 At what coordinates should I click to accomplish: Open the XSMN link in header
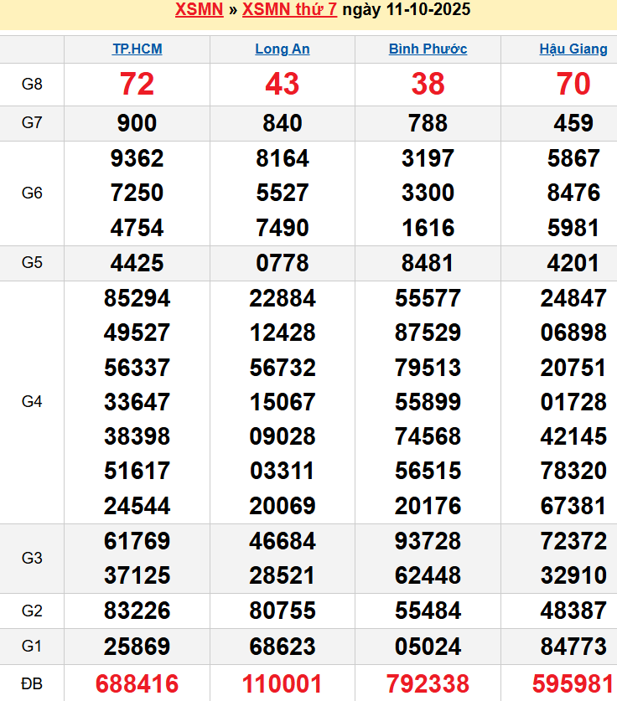pos(200,10)
